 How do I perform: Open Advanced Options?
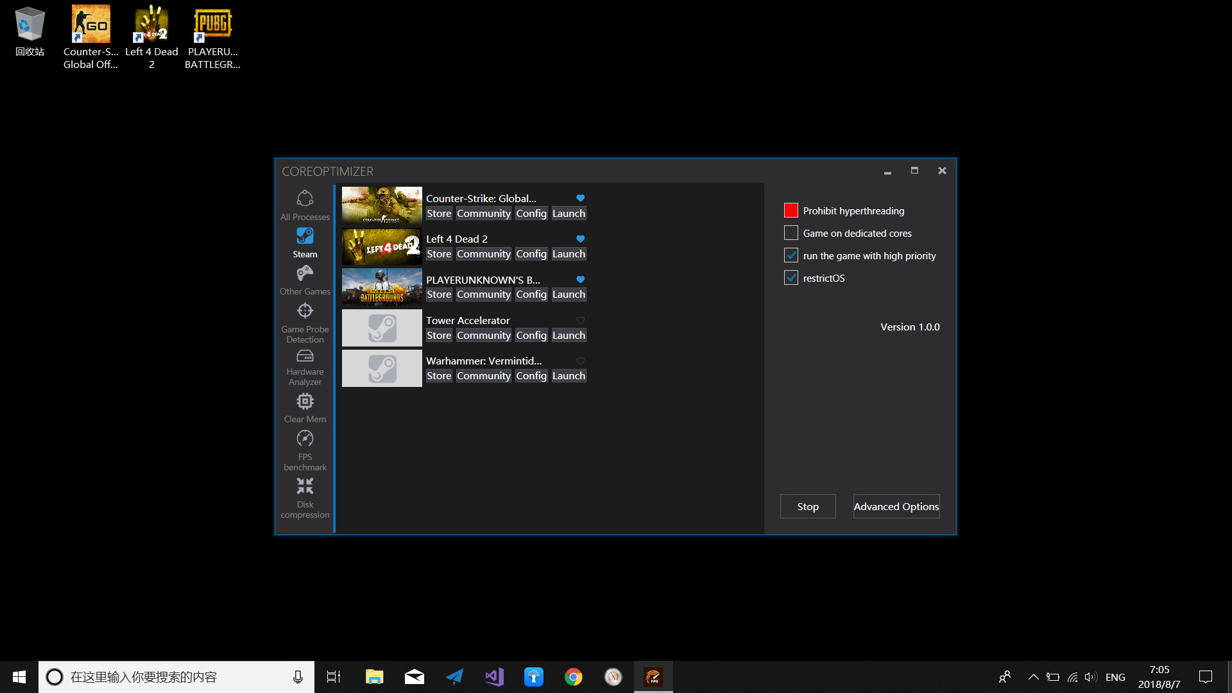[x=896, y=506]
